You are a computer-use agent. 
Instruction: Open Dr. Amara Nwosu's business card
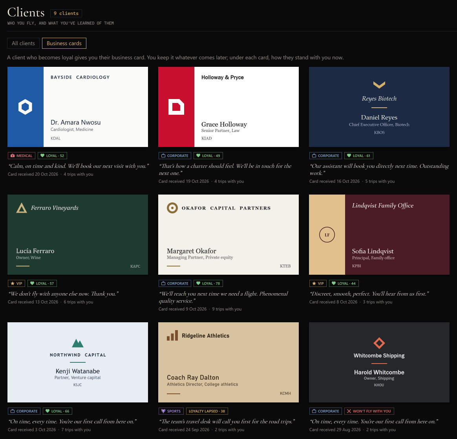coord(77,107)
